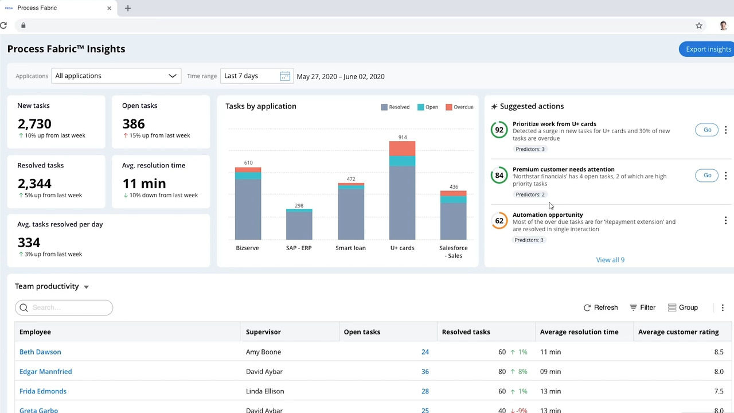Open the View all 9 suggestions link
The image size is (734, 413).
[610, 260]
